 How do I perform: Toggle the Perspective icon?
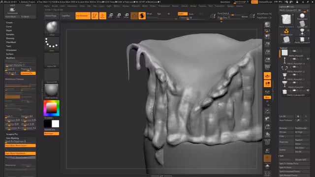tap(267, 67)
